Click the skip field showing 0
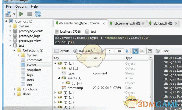 point(109,51)
